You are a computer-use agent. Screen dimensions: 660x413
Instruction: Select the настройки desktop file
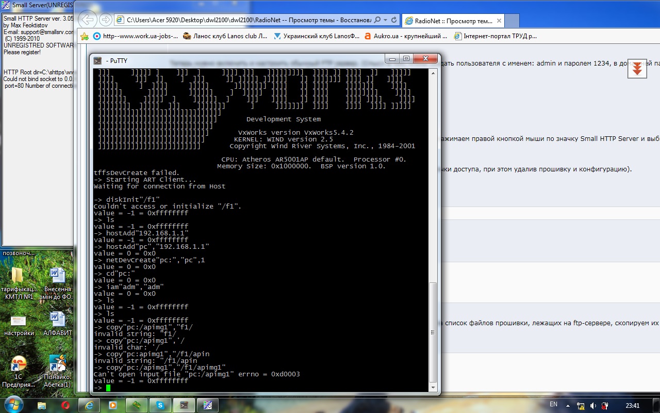pos(19,325)
